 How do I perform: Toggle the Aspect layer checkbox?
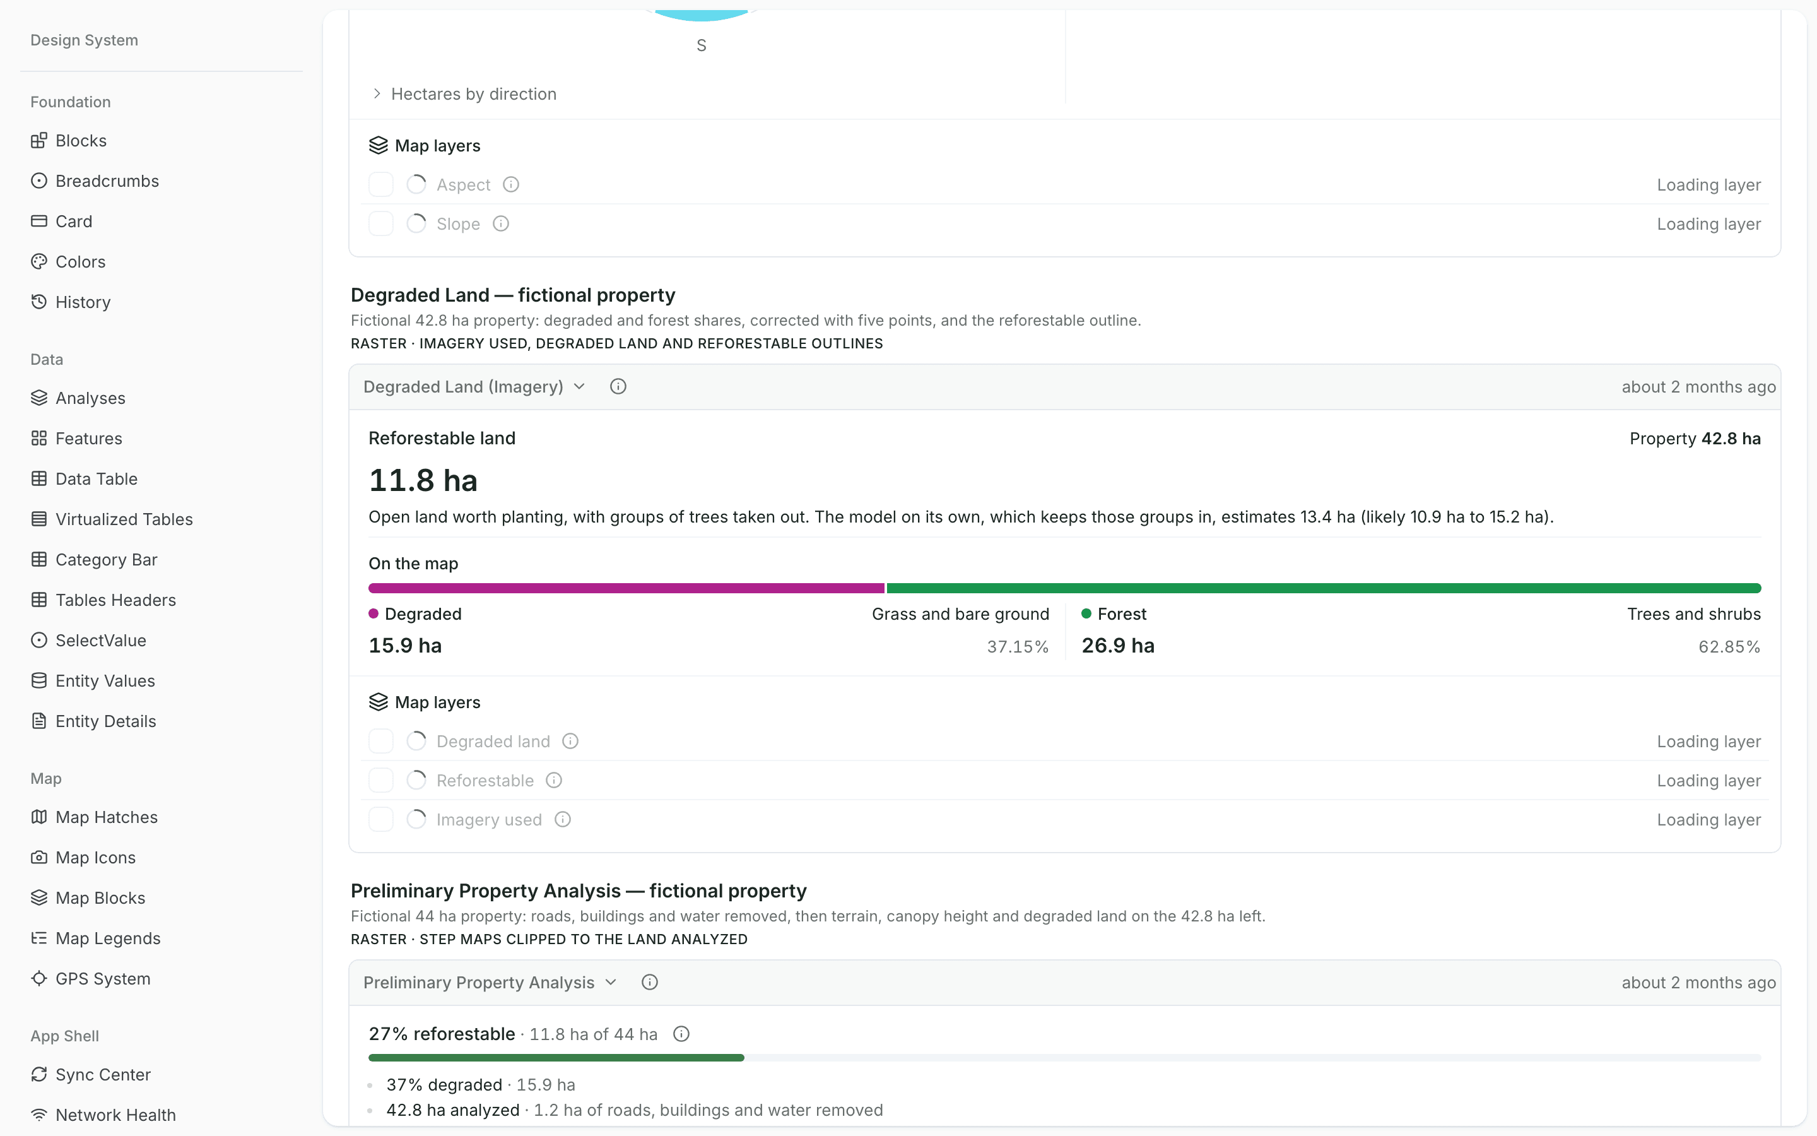tap(380, 185)
